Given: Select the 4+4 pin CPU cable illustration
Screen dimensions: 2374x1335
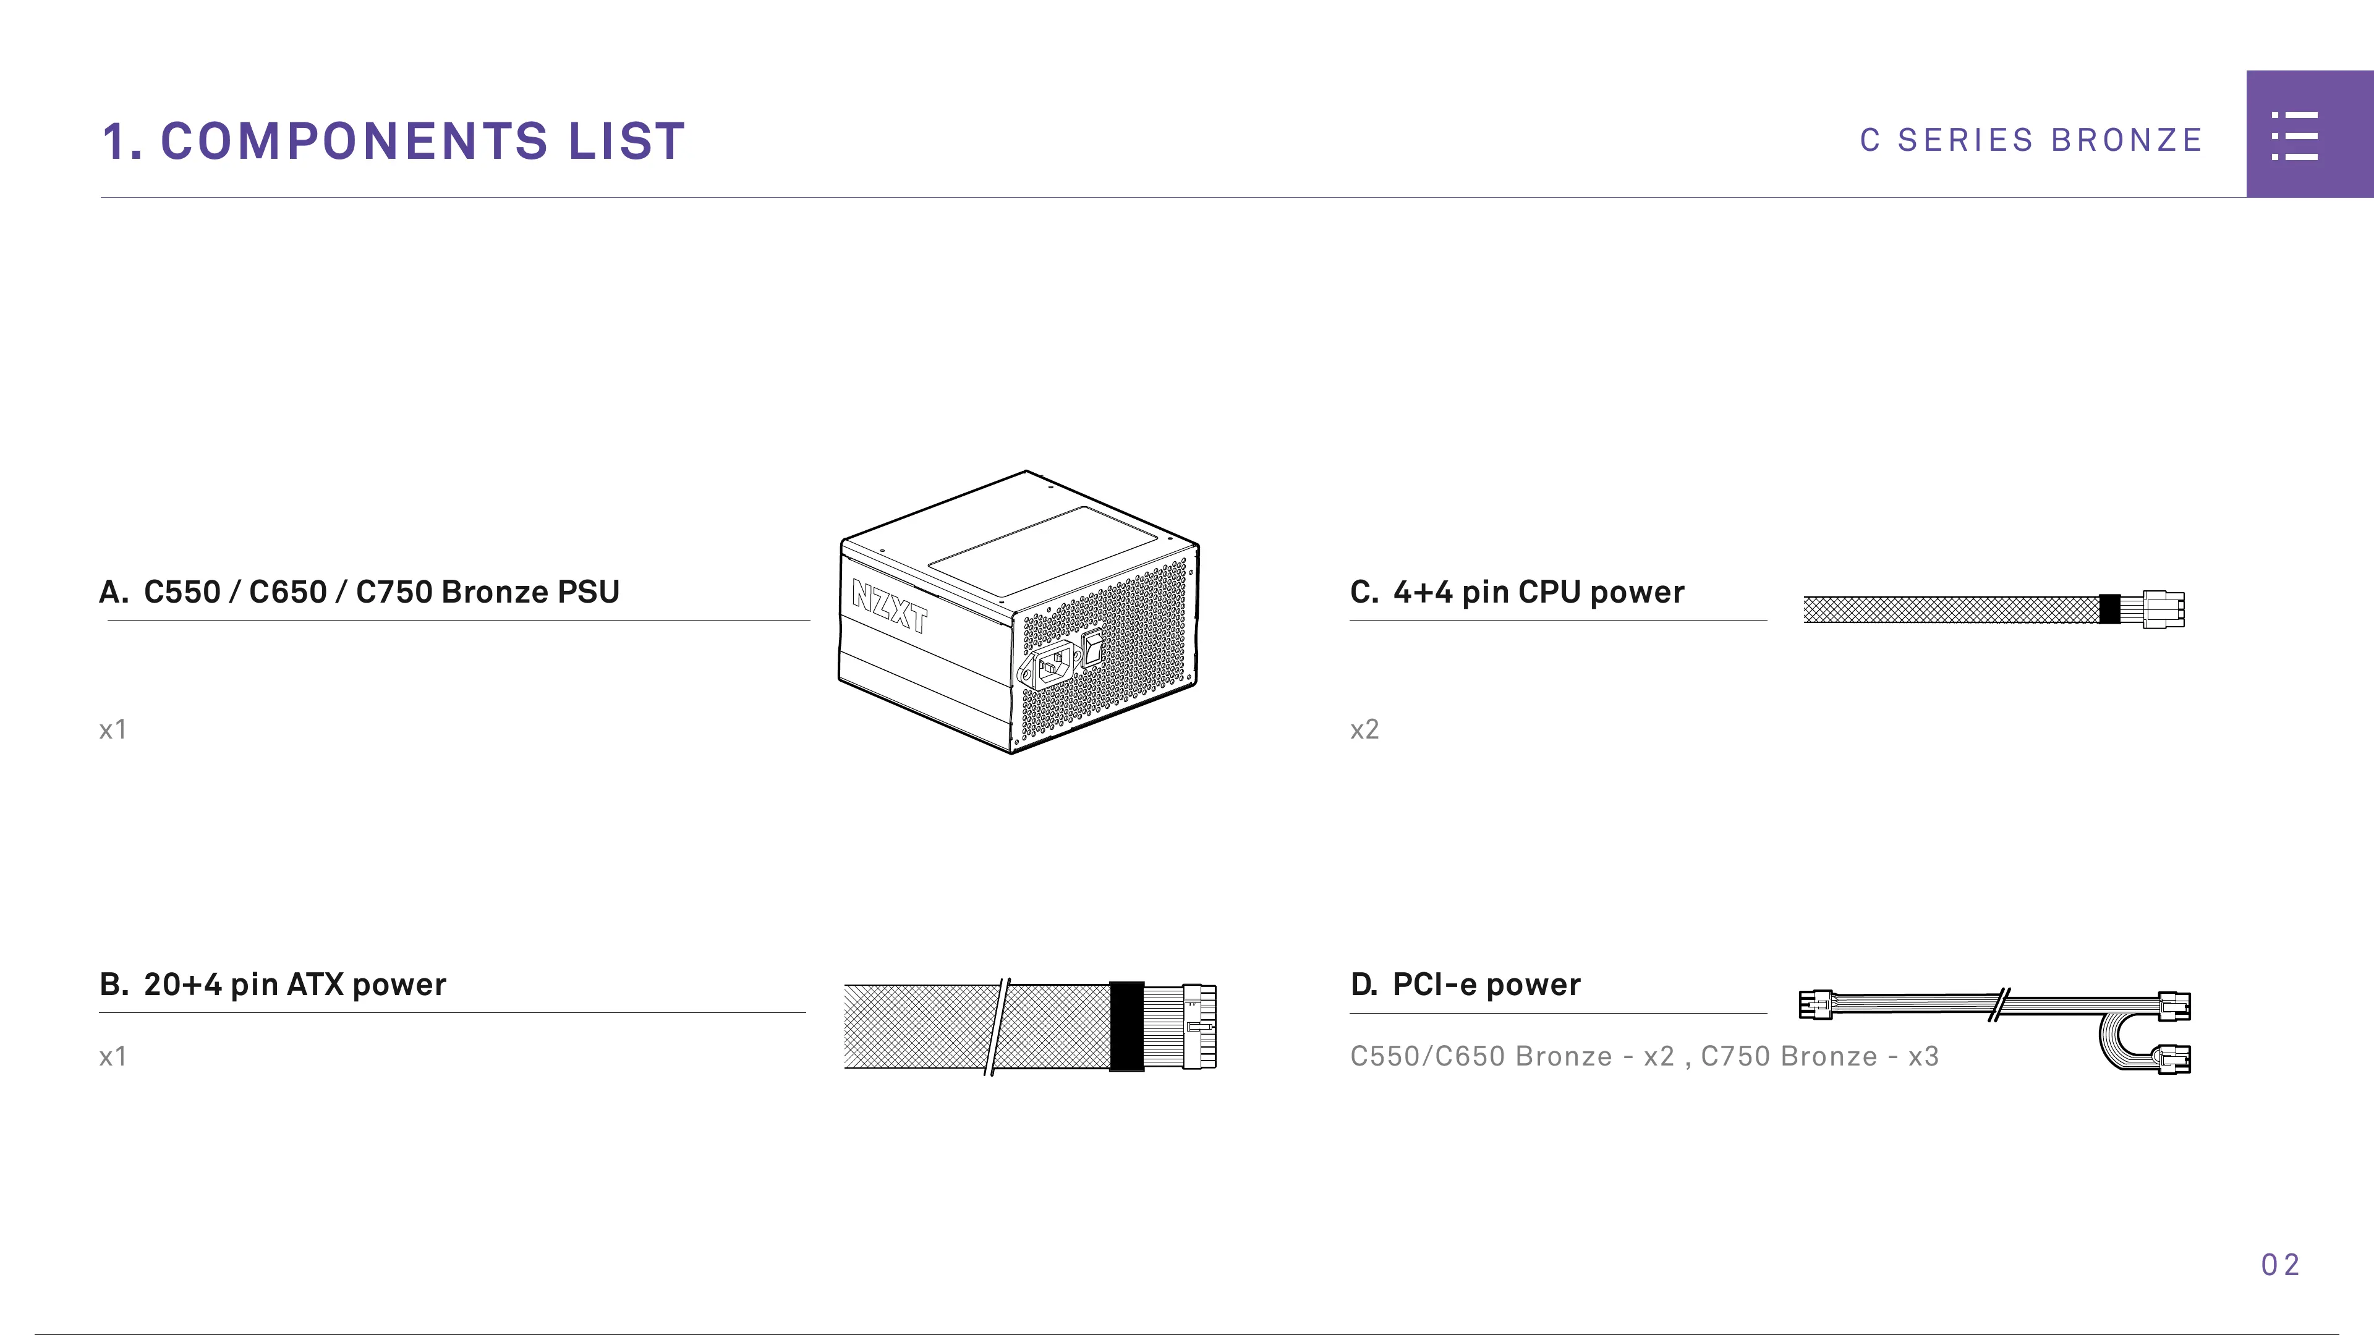Looking at the screenshot, I should [x=1993, y=609].
